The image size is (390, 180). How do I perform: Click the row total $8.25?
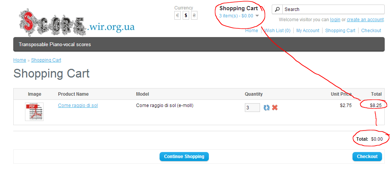click(x=376, y=105)
